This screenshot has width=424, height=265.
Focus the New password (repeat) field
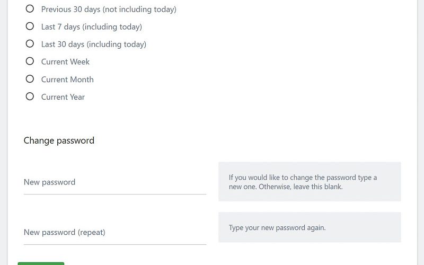click(x=114, y=232)
